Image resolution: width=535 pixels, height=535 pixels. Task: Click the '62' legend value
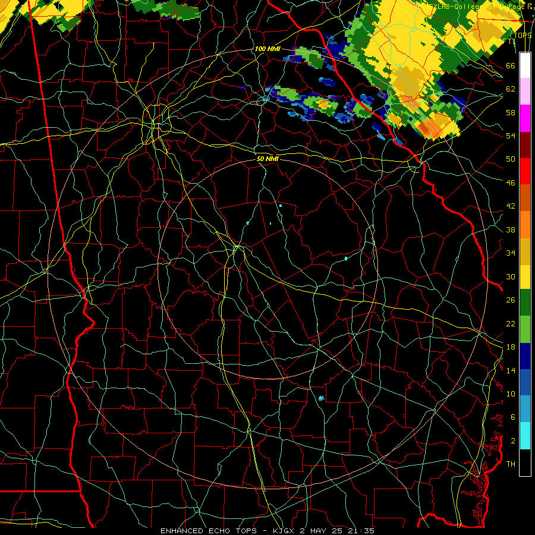point(511,89)
